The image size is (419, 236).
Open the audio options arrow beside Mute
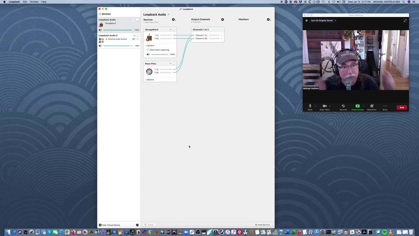pos(315,106)
